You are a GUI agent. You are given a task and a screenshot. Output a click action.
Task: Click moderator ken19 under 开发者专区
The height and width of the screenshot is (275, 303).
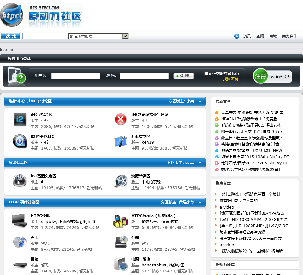point(148,142)
